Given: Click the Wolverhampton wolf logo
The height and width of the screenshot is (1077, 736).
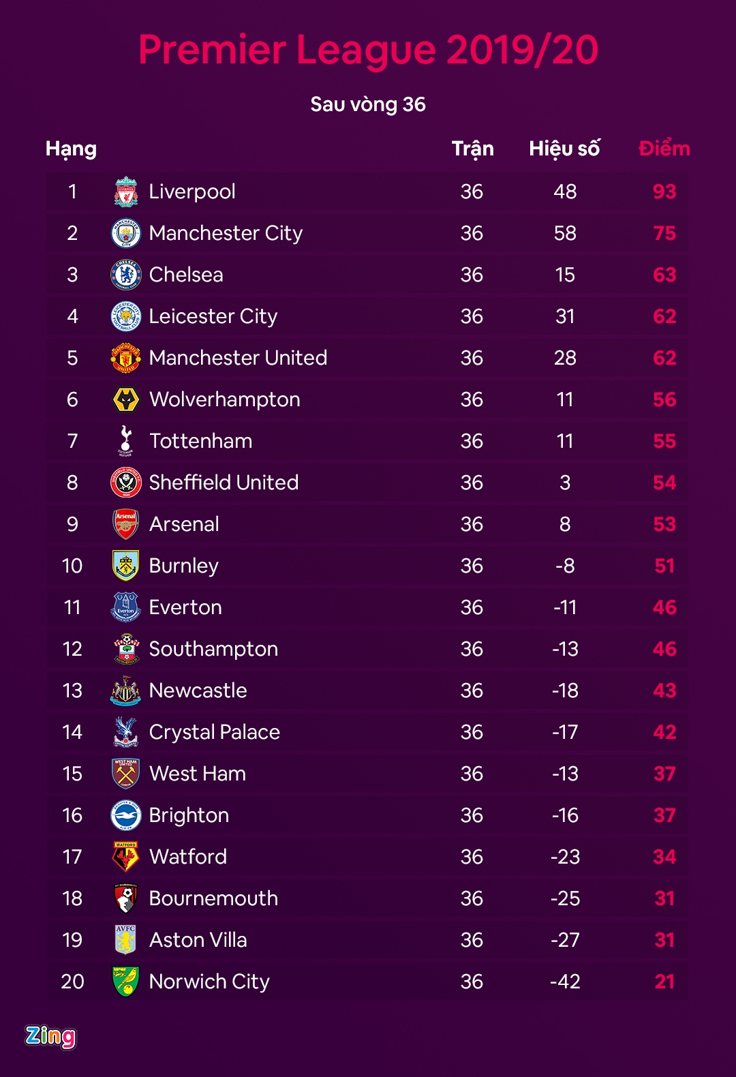Looking at the screenshot, I should coord(126,399).
